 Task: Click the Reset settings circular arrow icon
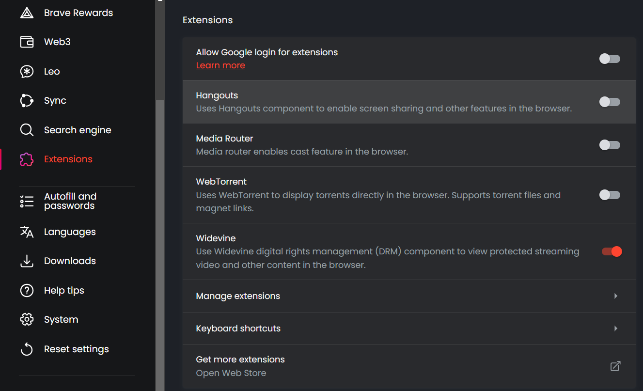pos(27,349)
